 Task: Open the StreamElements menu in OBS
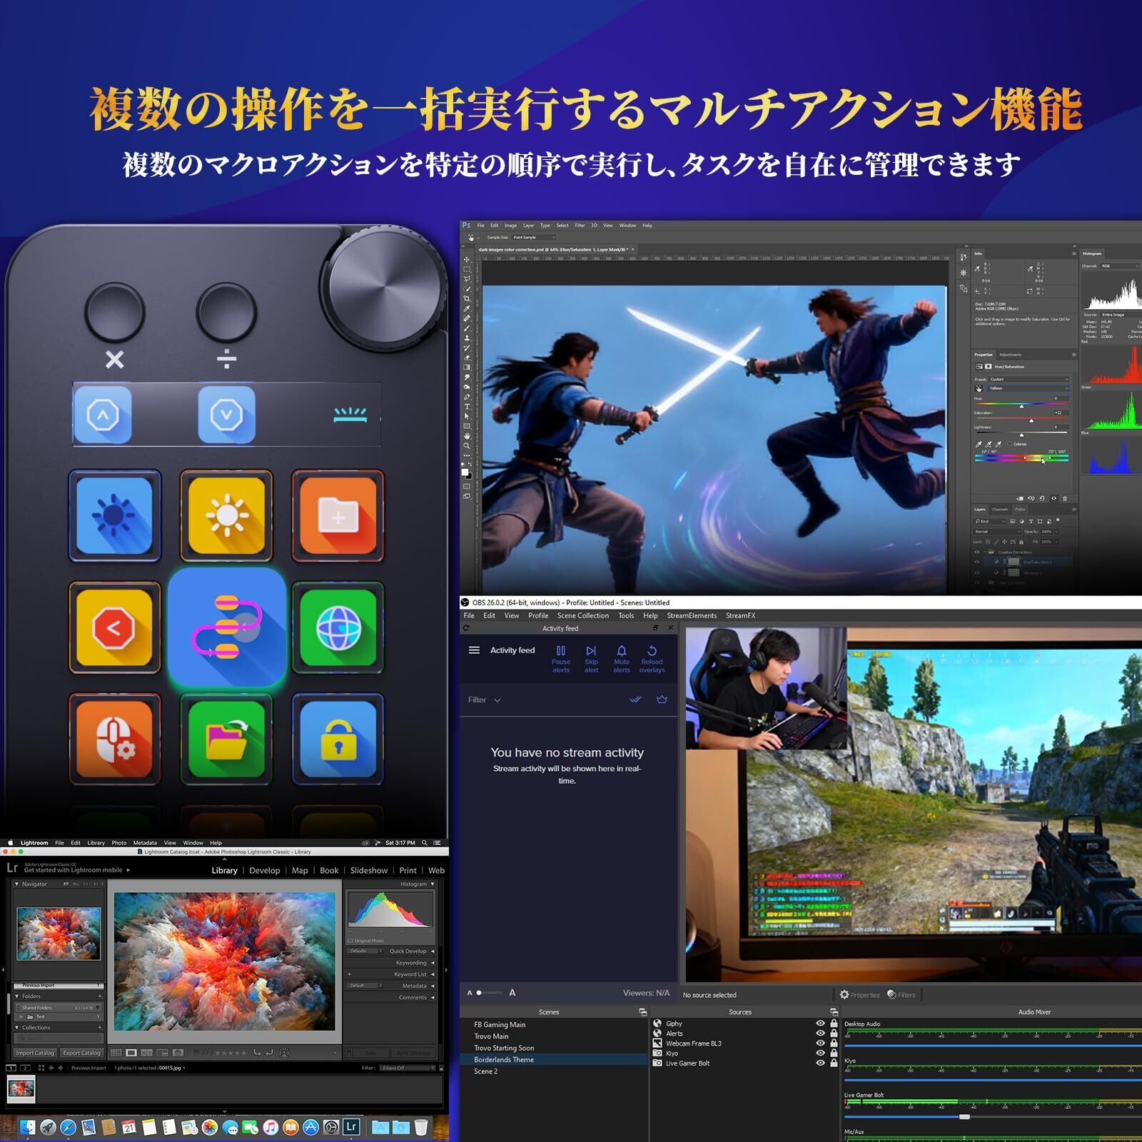coord(692,616)
